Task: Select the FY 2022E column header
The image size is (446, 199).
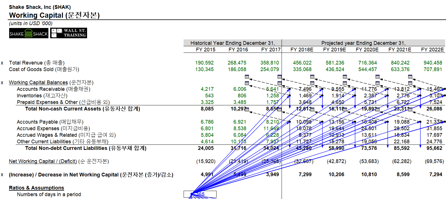Action: (x=433, y=50)
